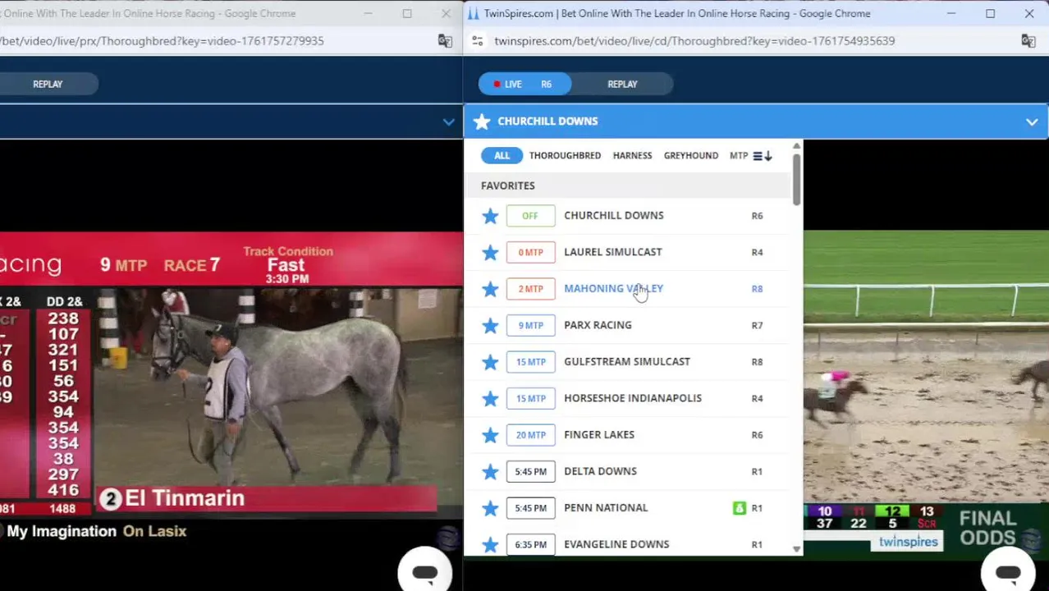Click the 9 MTP badge
Viewport: 1049px width, 591px height.
(530, 325)
